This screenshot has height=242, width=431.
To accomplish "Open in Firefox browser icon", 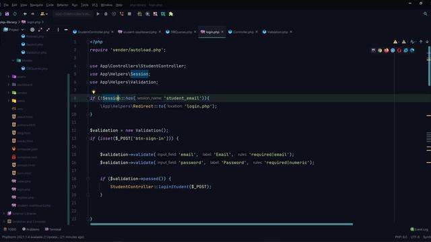I will [x=387, y=50].
